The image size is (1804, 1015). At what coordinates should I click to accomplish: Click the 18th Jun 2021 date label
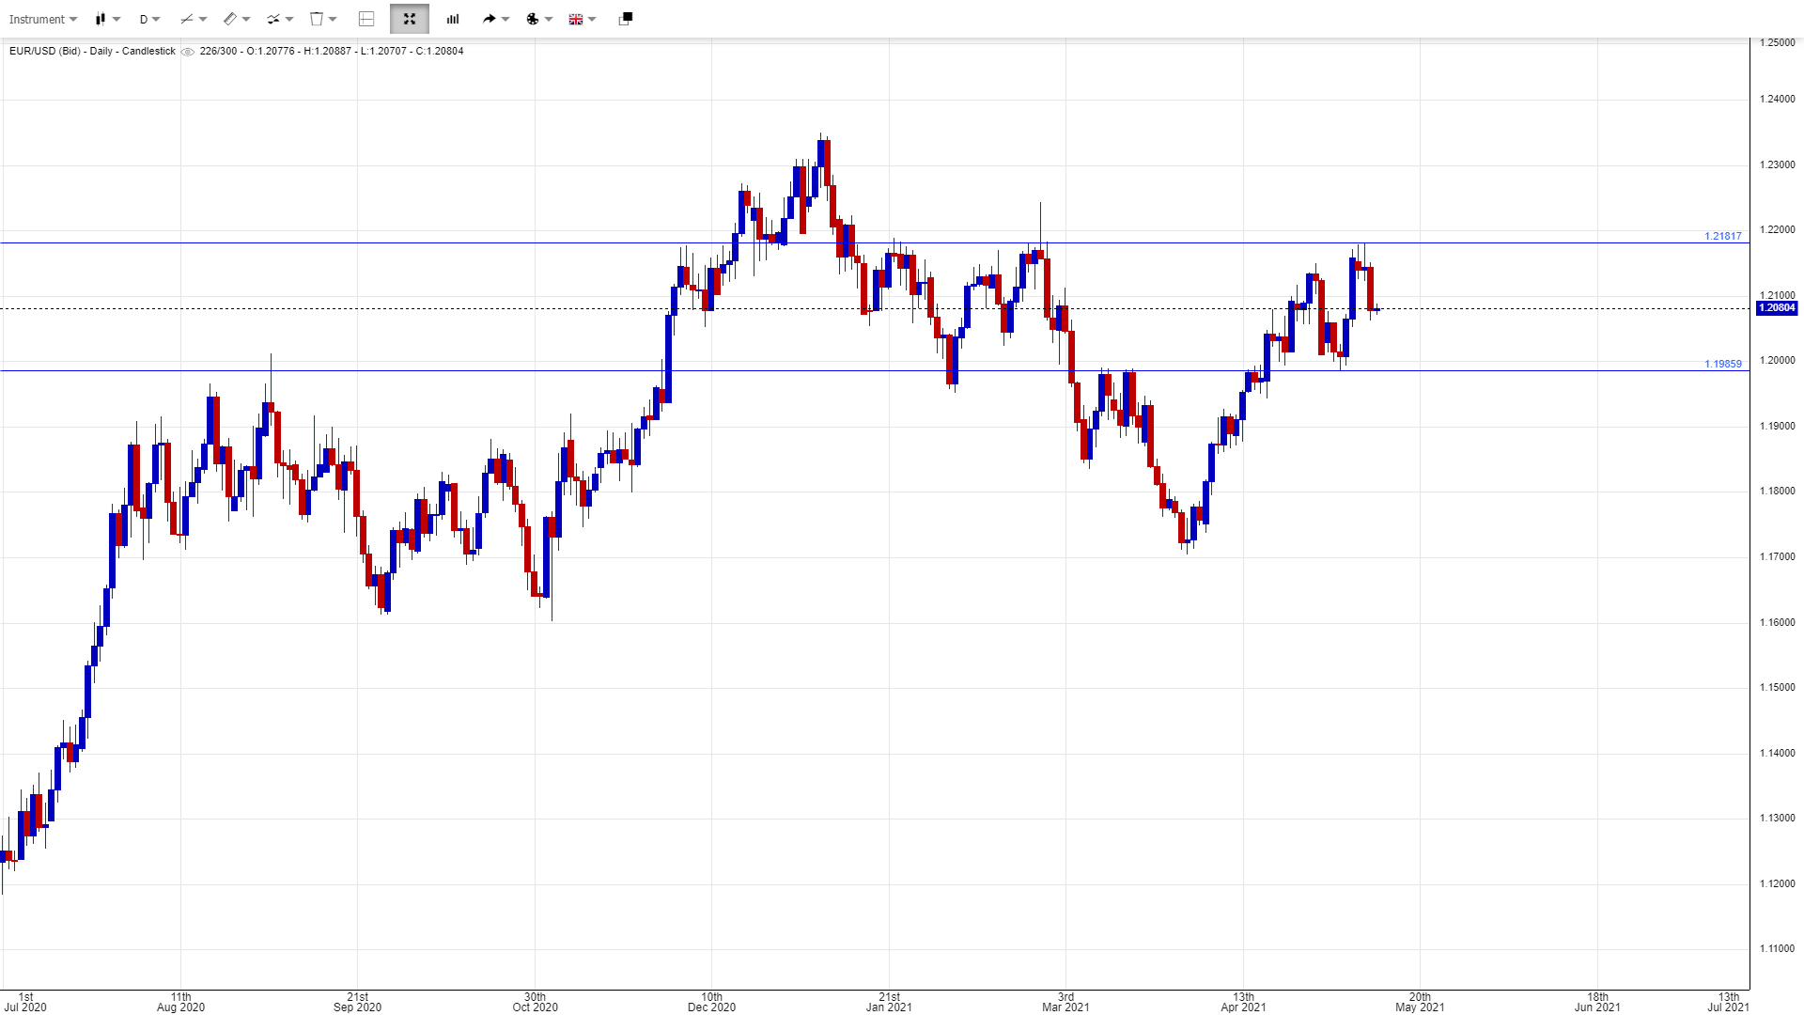[x=1597, y=1002]
